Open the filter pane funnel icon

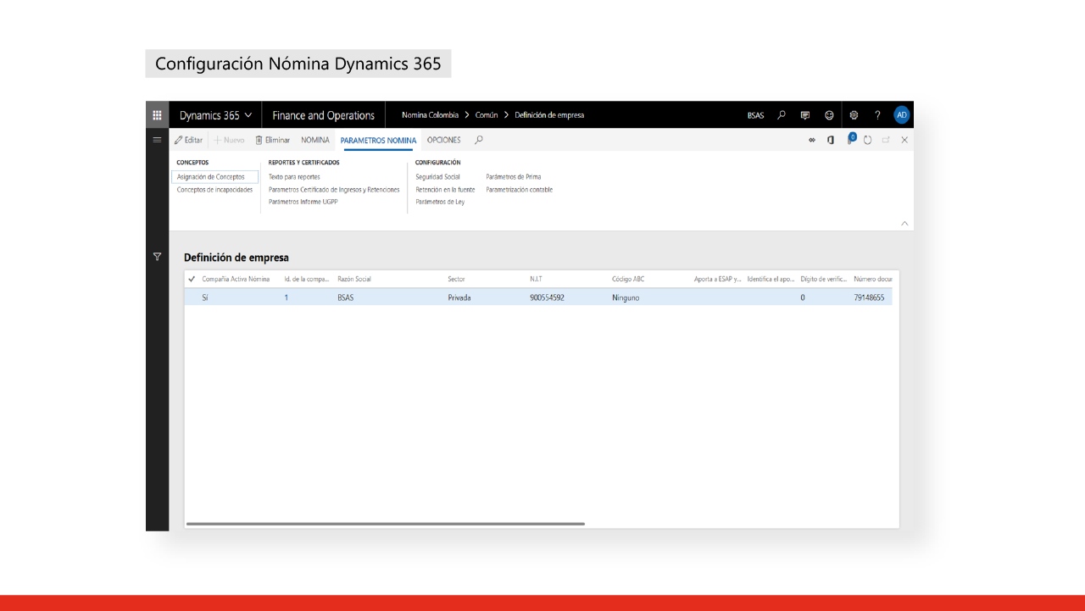[157, 256]
